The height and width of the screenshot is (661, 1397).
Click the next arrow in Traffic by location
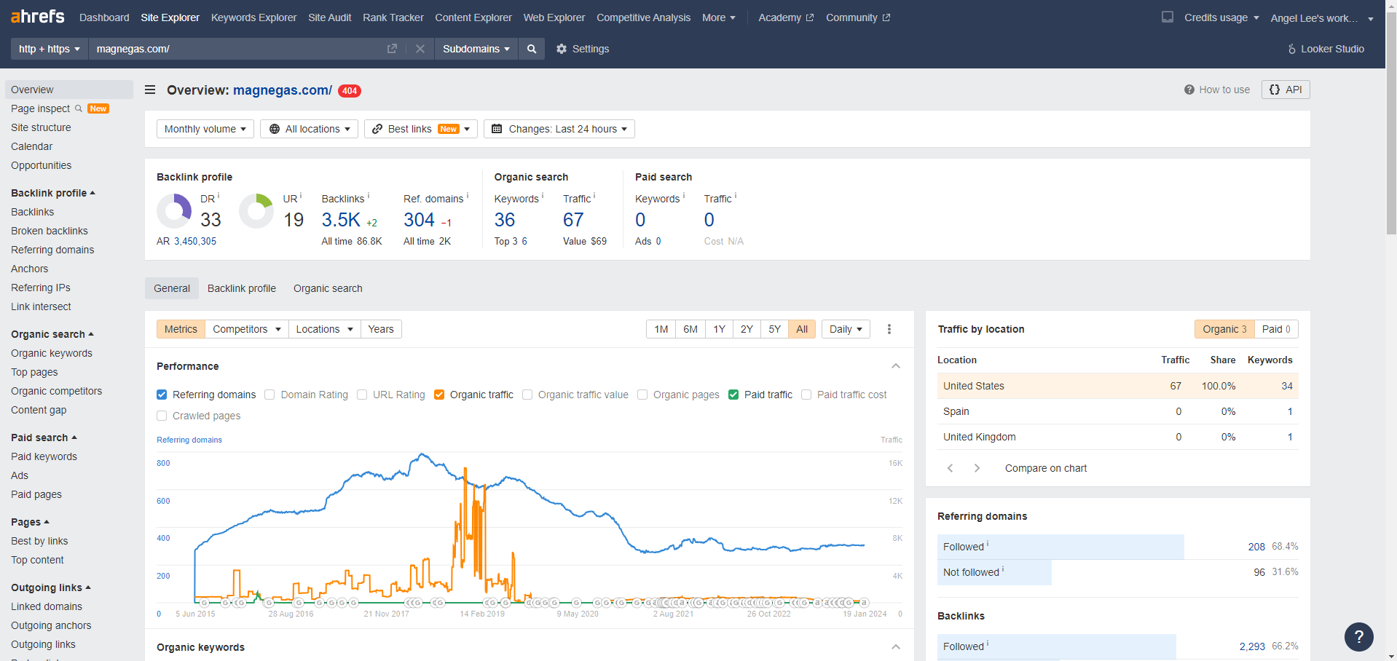pos(977,468)
